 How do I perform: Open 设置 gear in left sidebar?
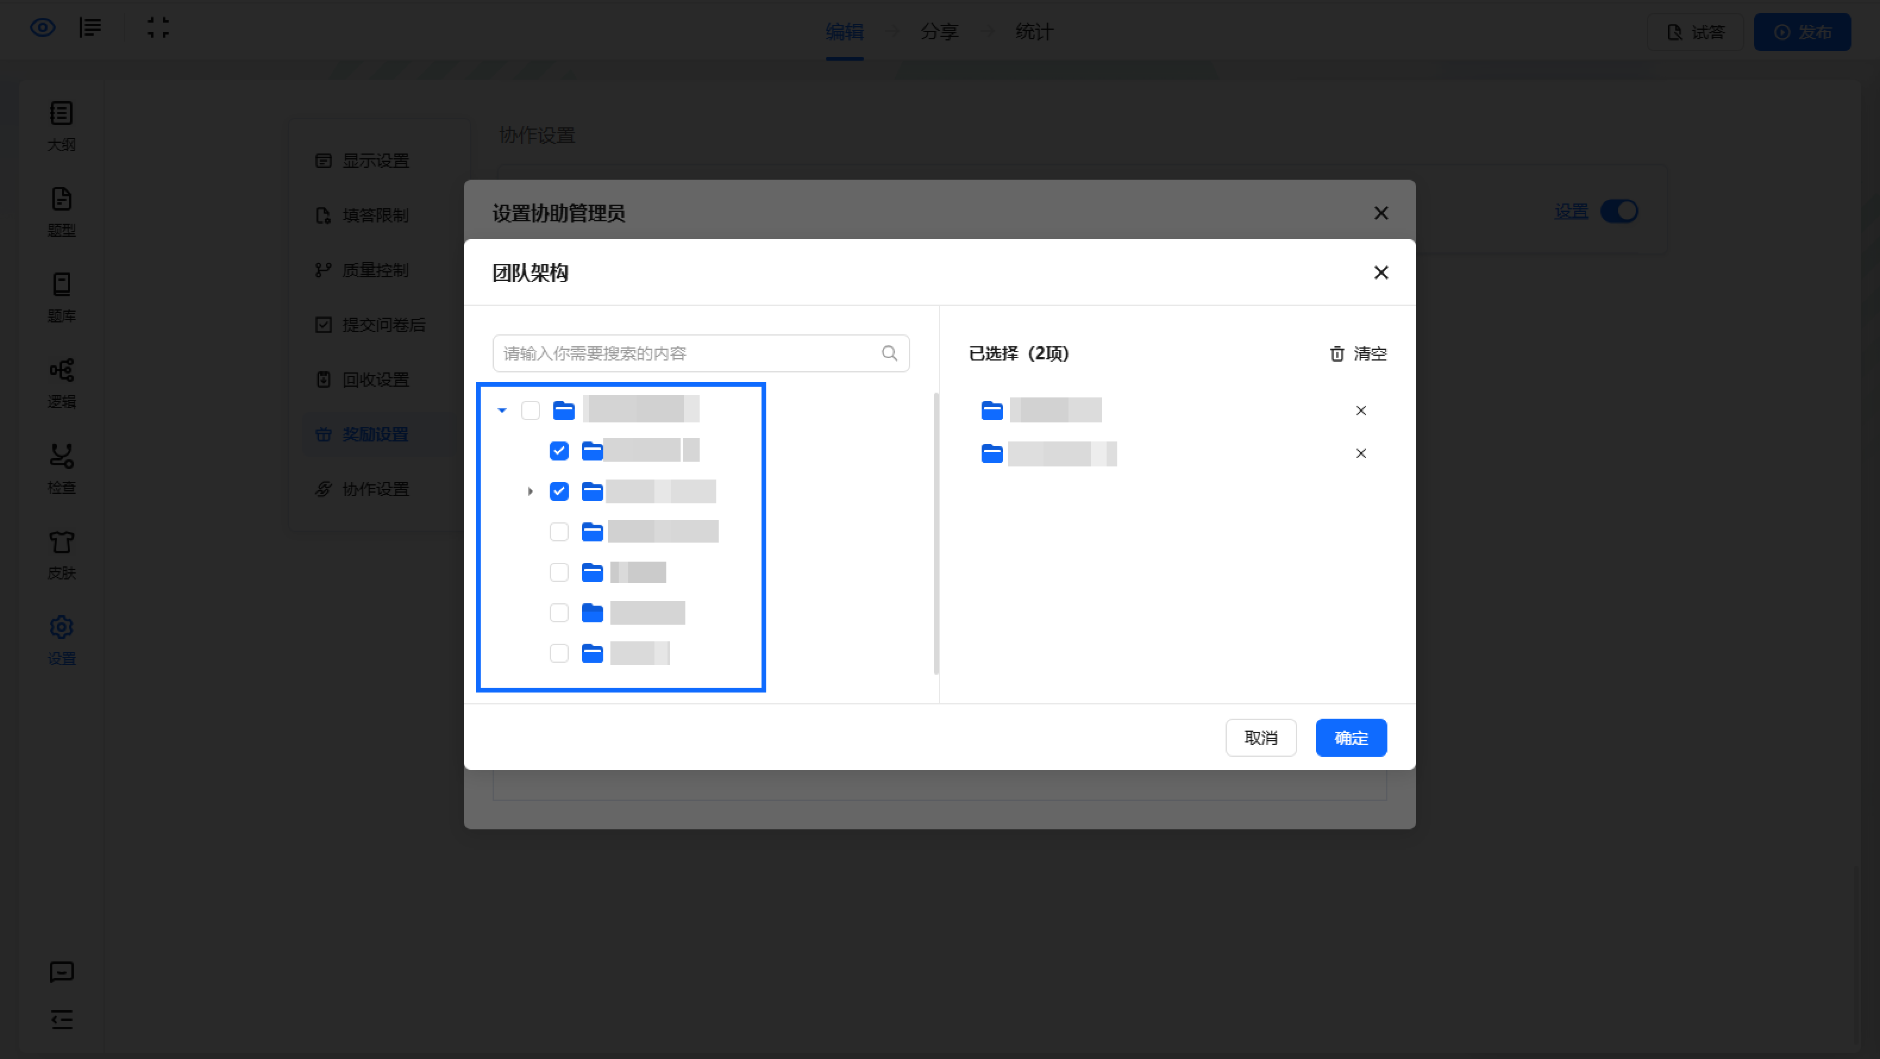pos(61,640)
